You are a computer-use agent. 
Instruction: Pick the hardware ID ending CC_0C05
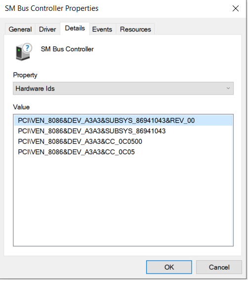point(76,152)
